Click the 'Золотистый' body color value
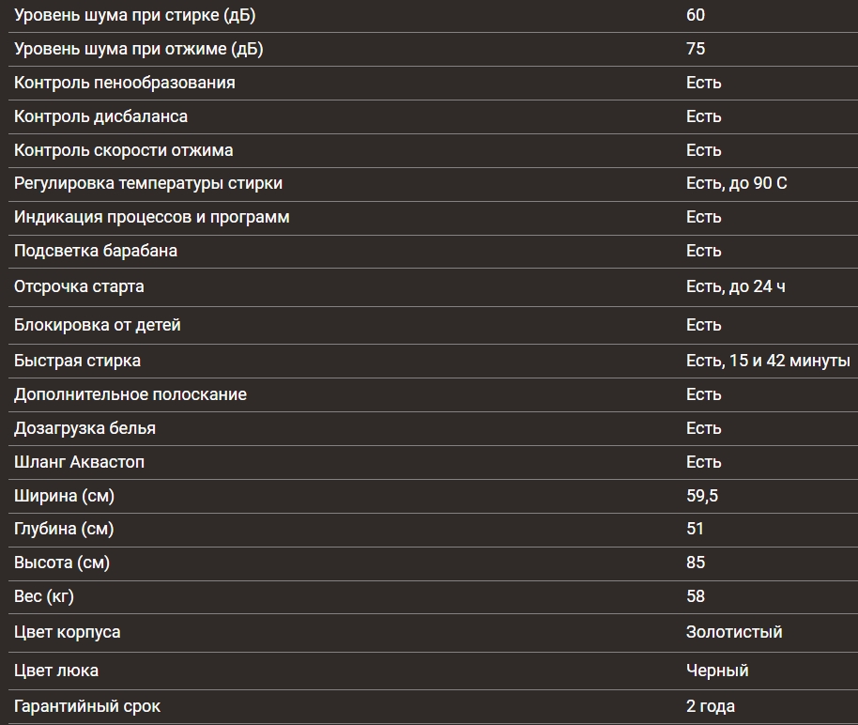 (x=734, y=632)
